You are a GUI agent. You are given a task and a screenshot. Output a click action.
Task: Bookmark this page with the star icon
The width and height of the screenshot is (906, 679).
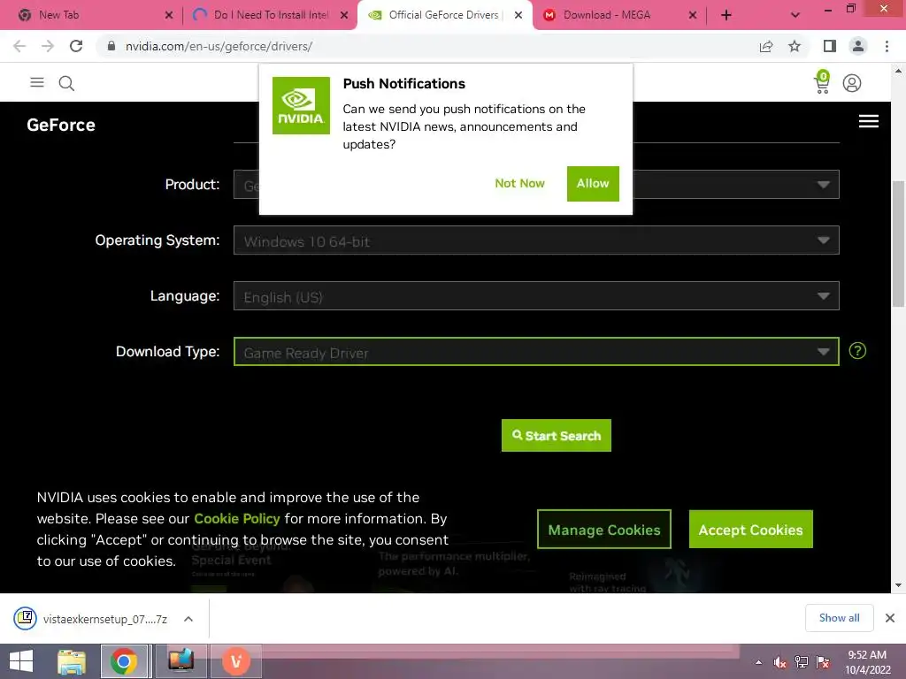(795, 46)
